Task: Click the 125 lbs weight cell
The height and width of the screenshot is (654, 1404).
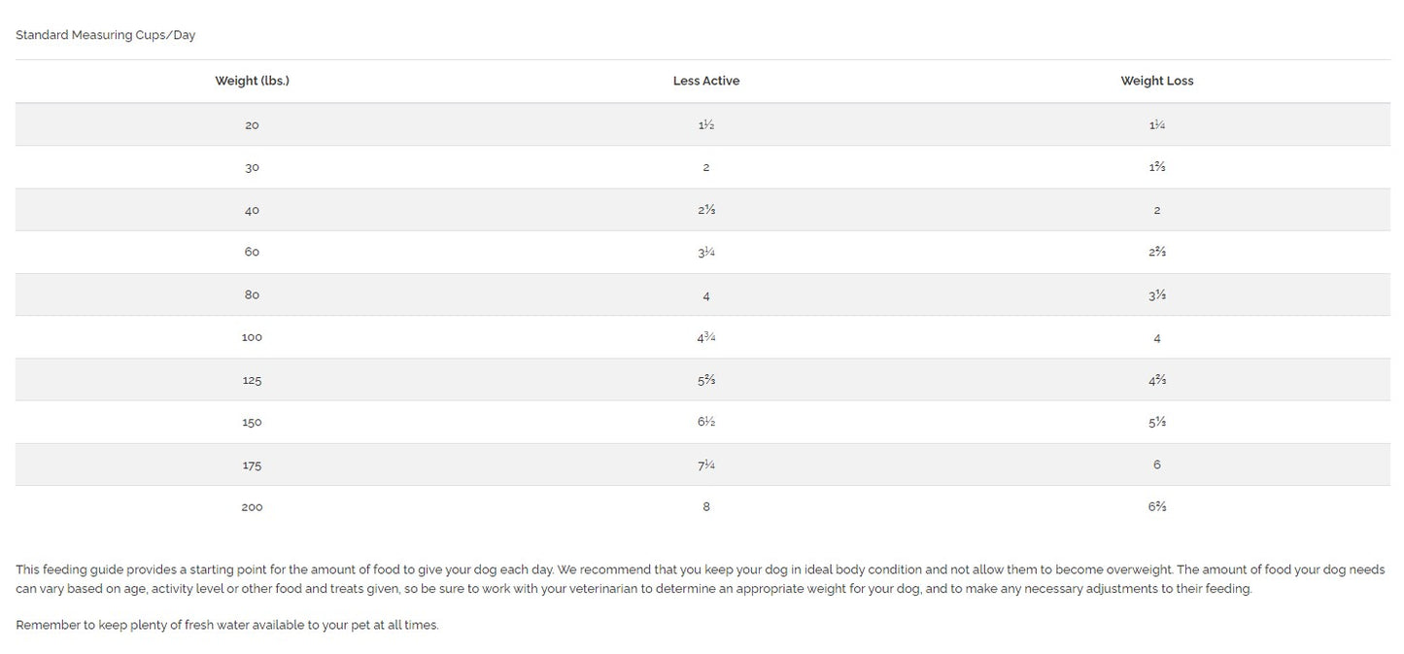Action: point(252,380)
